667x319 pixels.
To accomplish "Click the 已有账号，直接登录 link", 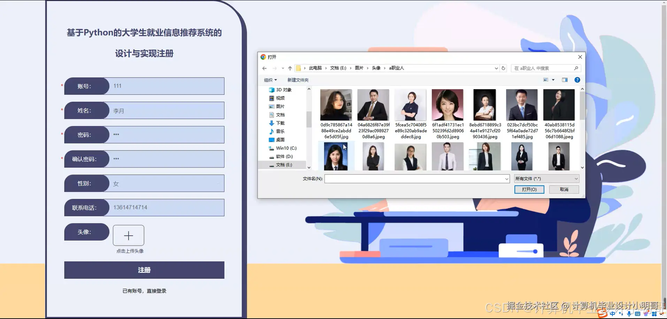I will click(144, 291).
